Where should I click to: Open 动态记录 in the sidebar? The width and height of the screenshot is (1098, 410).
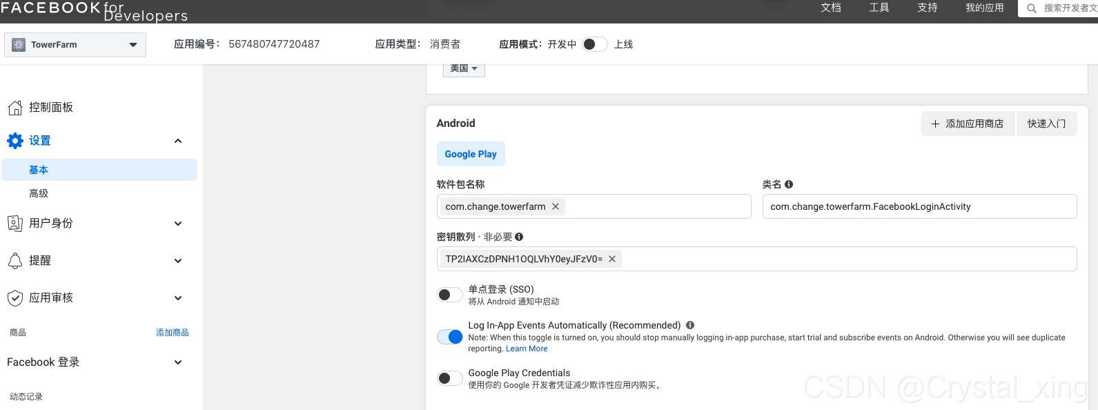tap(26, 397)
